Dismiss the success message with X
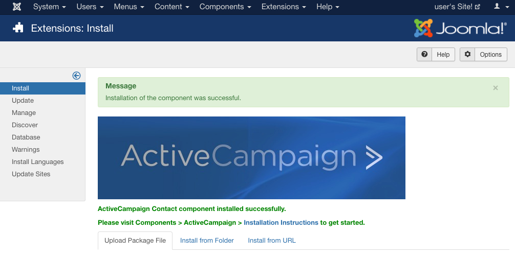This screenshot has height=258, width=515. [x=495, y=88]
